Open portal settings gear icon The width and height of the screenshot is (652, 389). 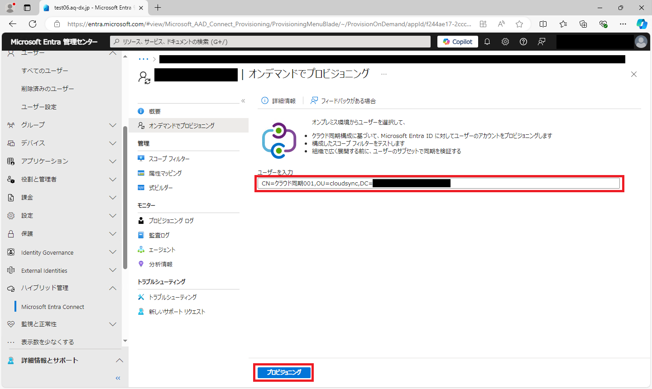(x=505, y=42)
